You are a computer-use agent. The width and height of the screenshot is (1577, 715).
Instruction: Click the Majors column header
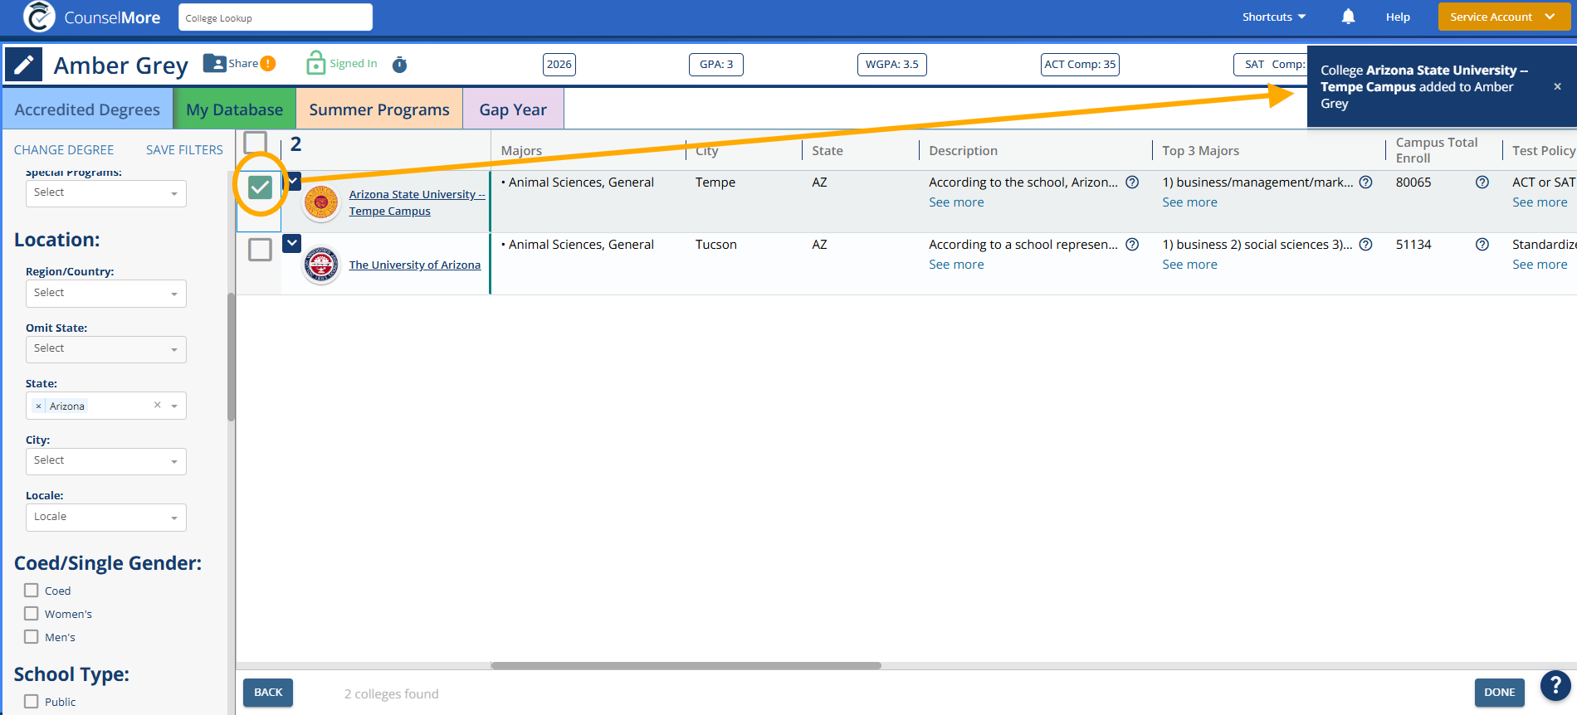521,151
